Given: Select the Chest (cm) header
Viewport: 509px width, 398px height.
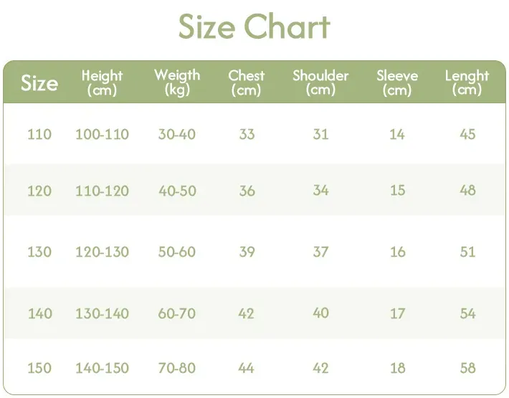Looking at the screenshot, I should [247, 82].
